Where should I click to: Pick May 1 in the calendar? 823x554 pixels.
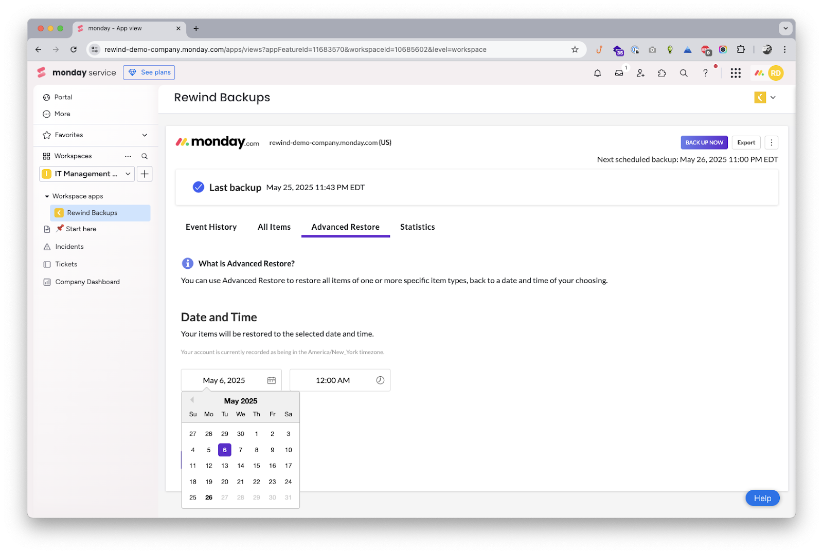point(257,434)
